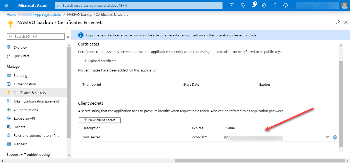Pin this blade with the pin icon
The height and width of the screenshot is (163, 350).
click(338, 22)
